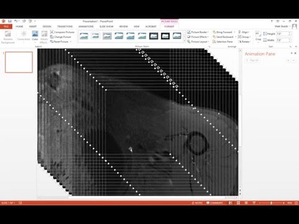The width and height of the screenshot is (299, 224).
Task: Open the Size group dialog launcher
Action: point(290,47)
